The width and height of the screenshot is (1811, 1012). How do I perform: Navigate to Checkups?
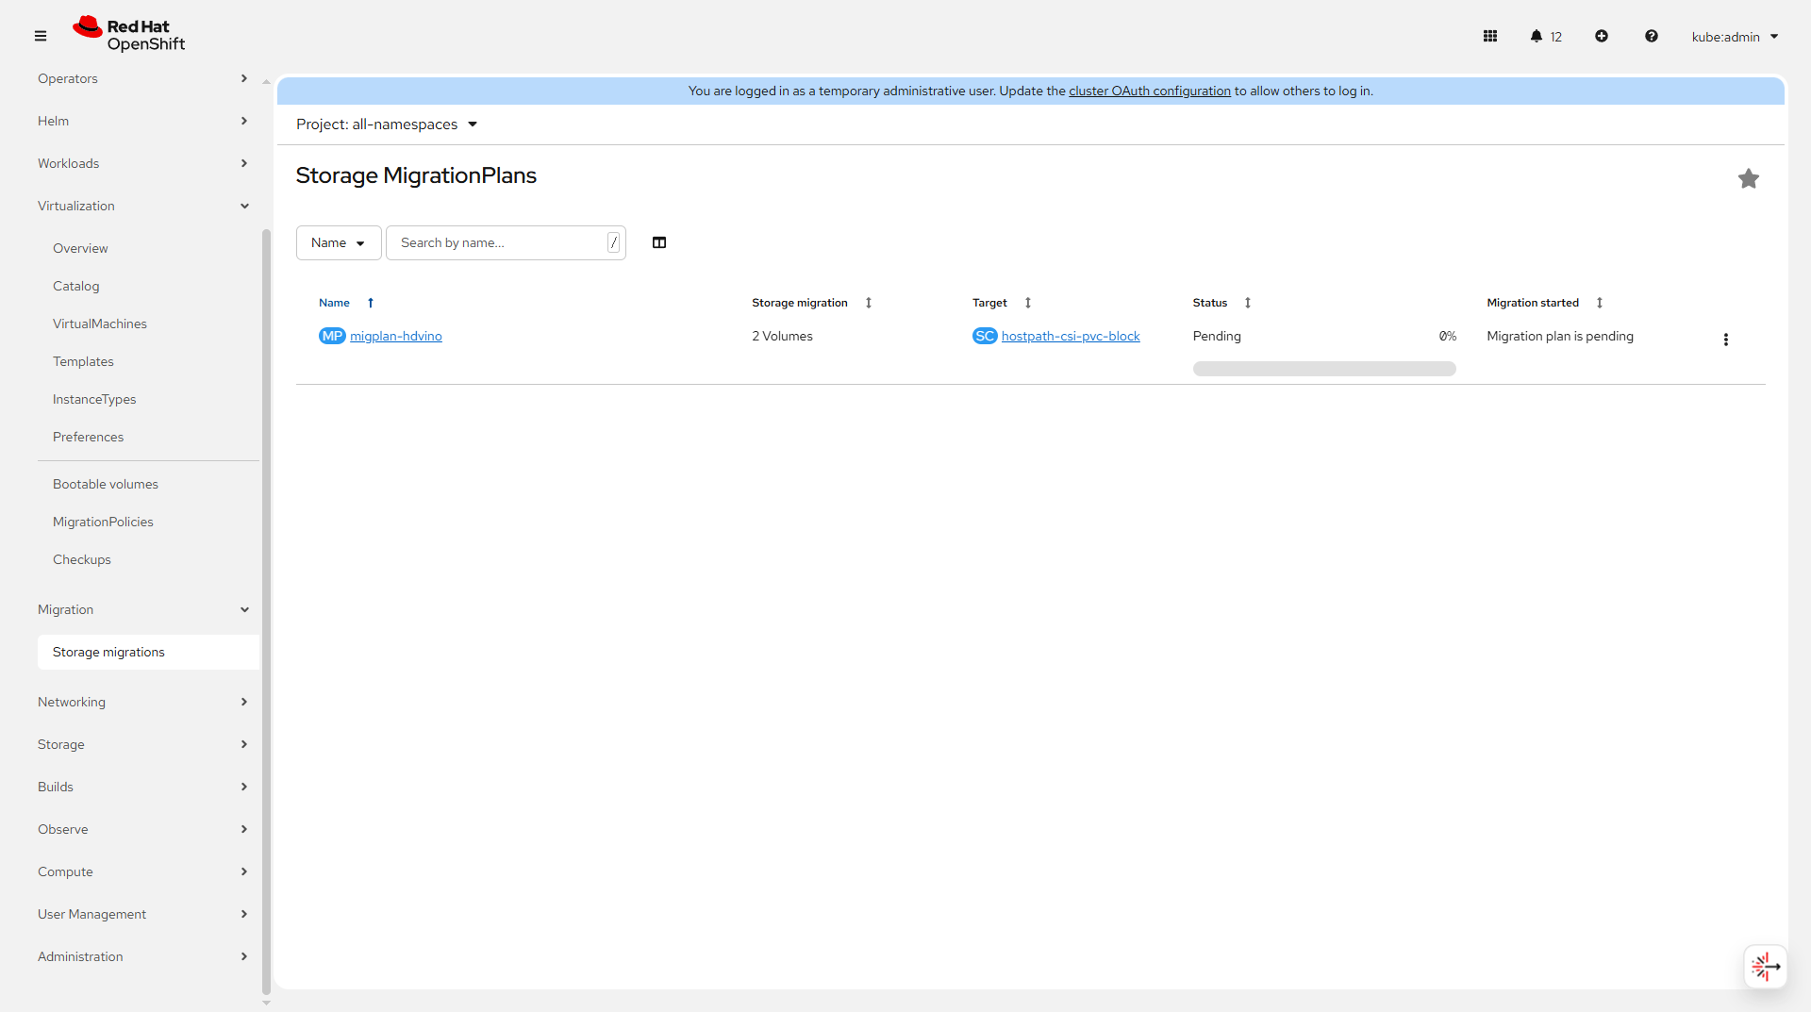tap(82, 559)
